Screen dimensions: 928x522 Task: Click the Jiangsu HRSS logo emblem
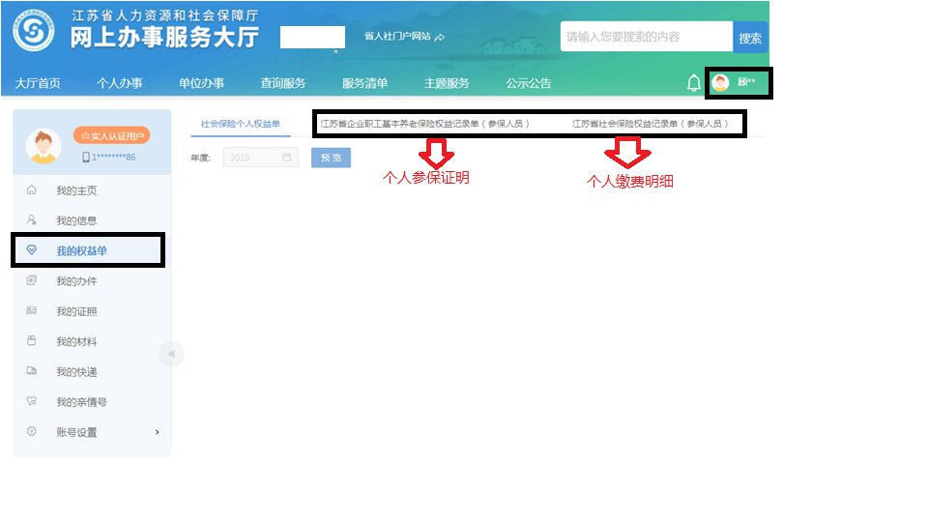(x=34, y=30)
